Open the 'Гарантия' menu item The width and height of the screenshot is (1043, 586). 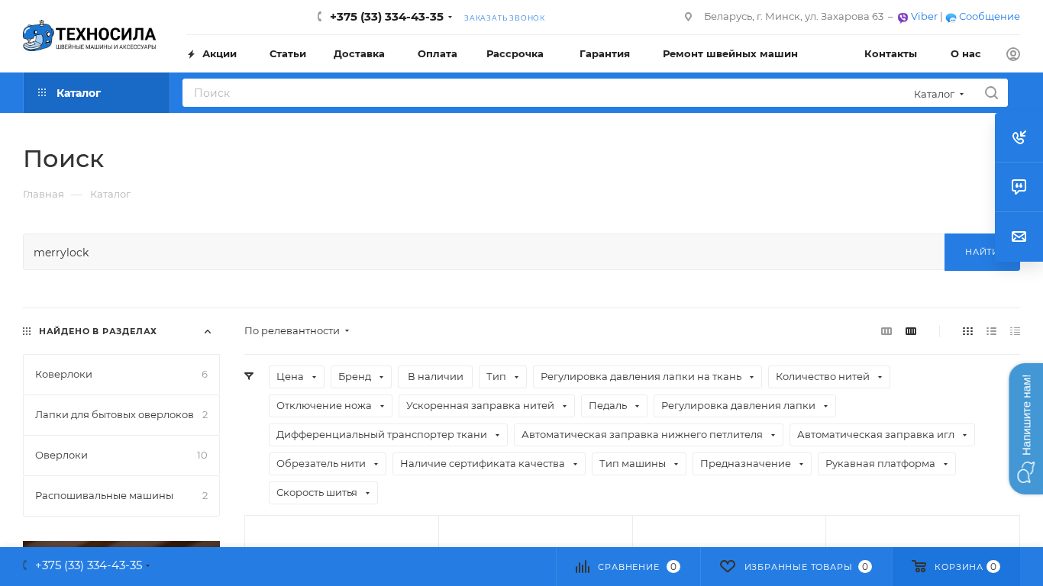[605, 54]
